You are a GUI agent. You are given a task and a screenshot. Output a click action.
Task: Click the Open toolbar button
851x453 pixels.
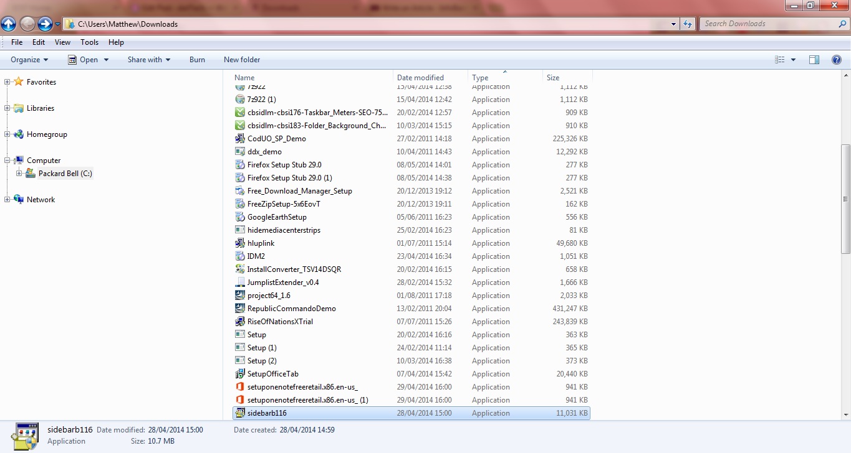84,60
